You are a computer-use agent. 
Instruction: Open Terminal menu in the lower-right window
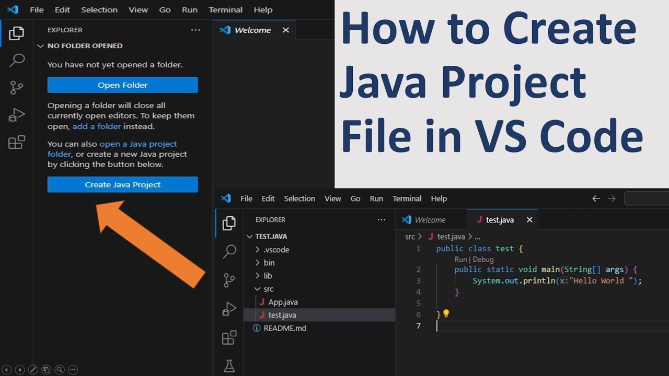pyautogui.click(x=407, y=198)
